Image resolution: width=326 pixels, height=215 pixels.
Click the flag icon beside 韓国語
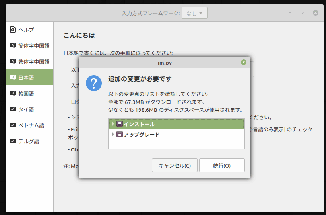click(12, 93)
